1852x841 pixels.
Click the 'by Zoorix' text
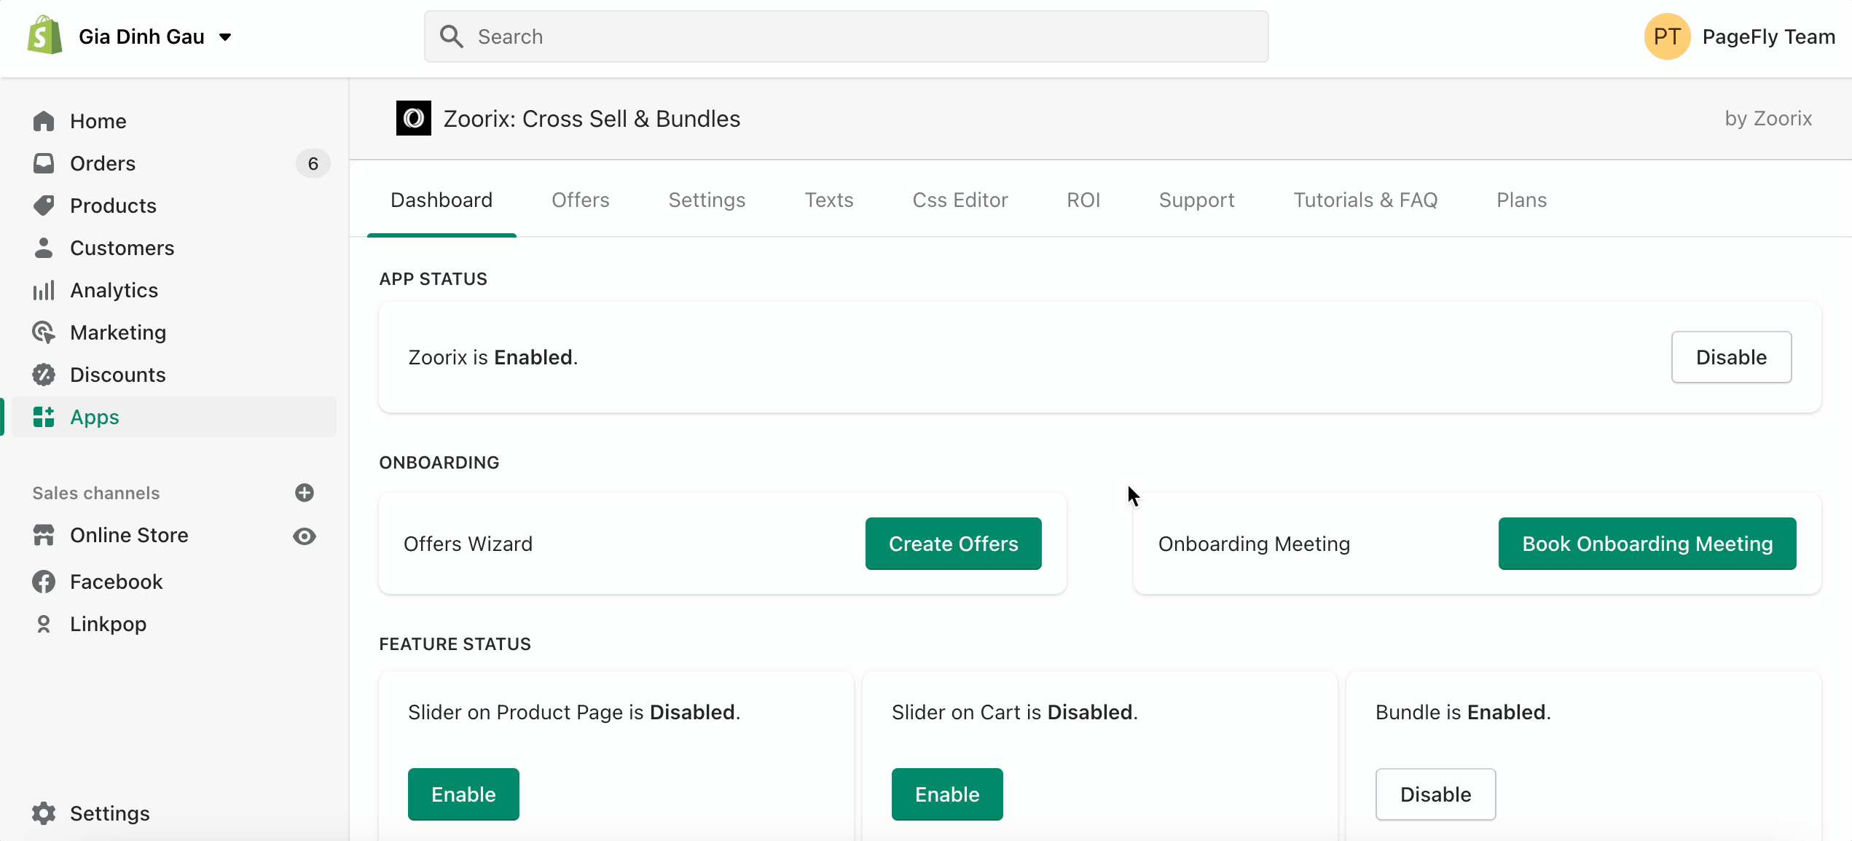(1768, 118)
